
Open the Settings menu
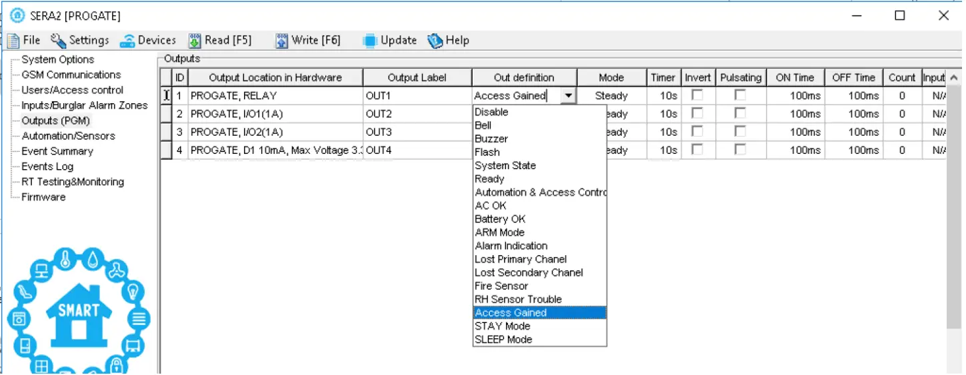pos(80,41)
